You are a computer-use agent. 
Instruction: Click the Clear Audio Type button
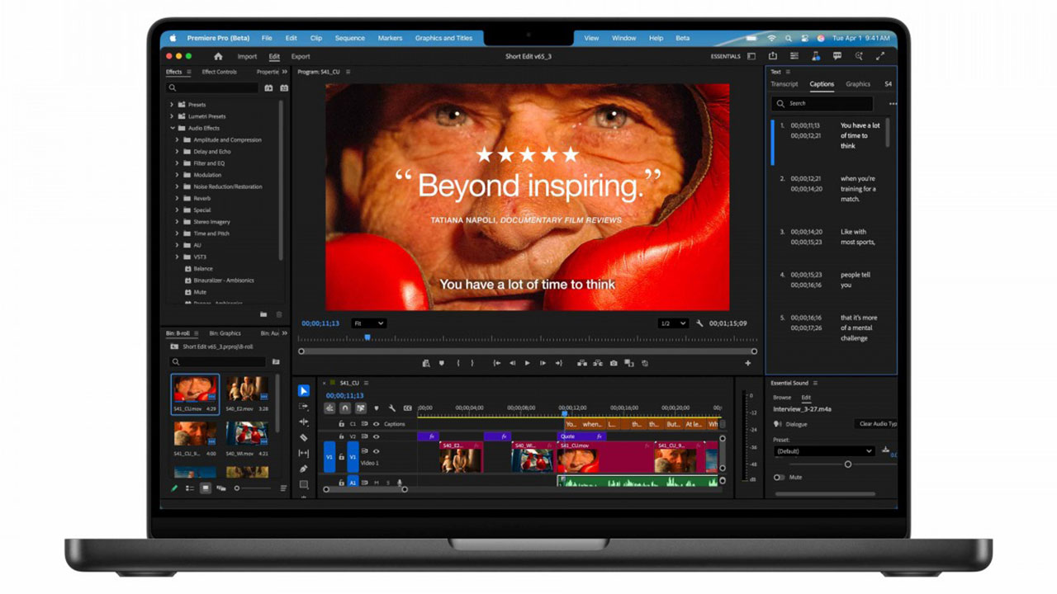click(876, 424)
